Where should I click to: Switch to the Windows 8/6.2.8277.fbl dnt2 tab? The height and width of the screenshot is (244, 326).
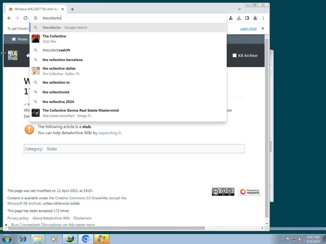[x=36, y=9]
